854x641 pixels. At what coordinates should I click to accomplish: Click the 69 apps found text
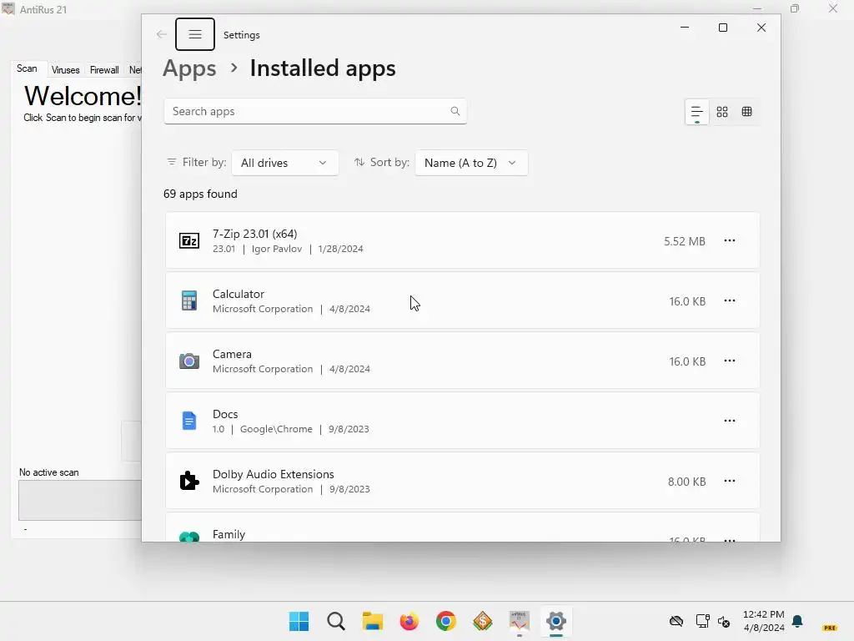coord(200,194)
